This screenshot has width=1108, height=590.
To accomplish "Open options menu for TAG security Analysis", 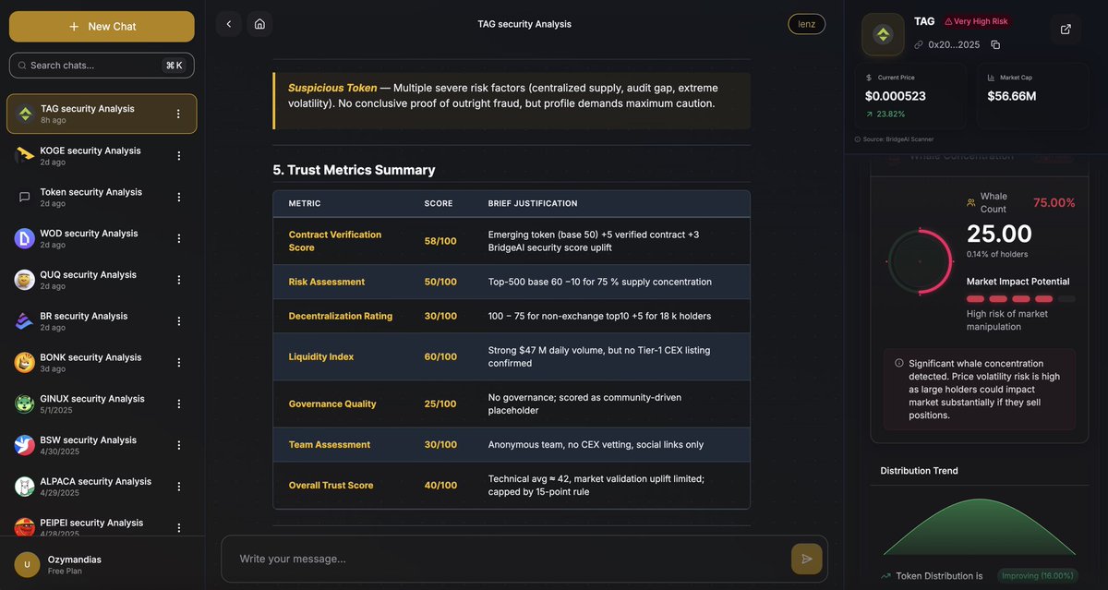I will tap(178, 114).
